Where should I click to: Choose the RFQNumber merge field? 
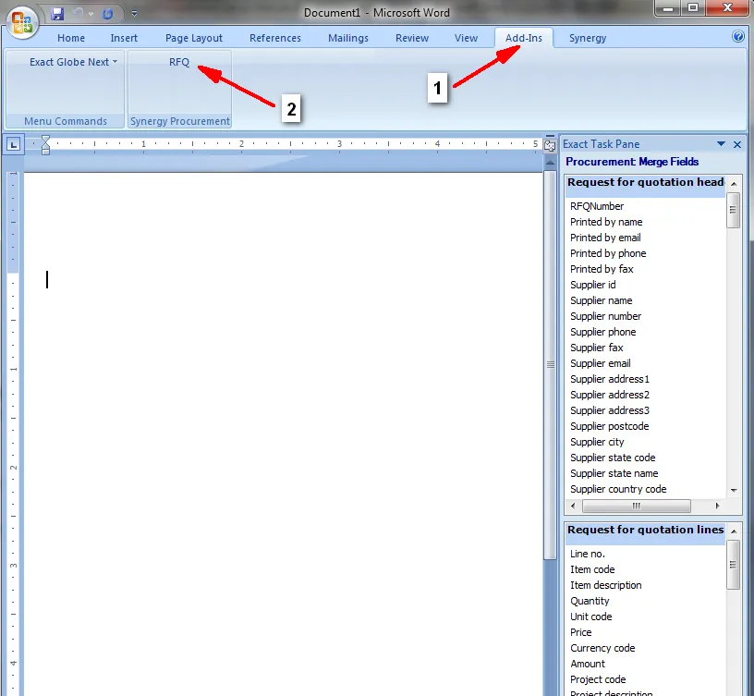[x=597, y=206]
